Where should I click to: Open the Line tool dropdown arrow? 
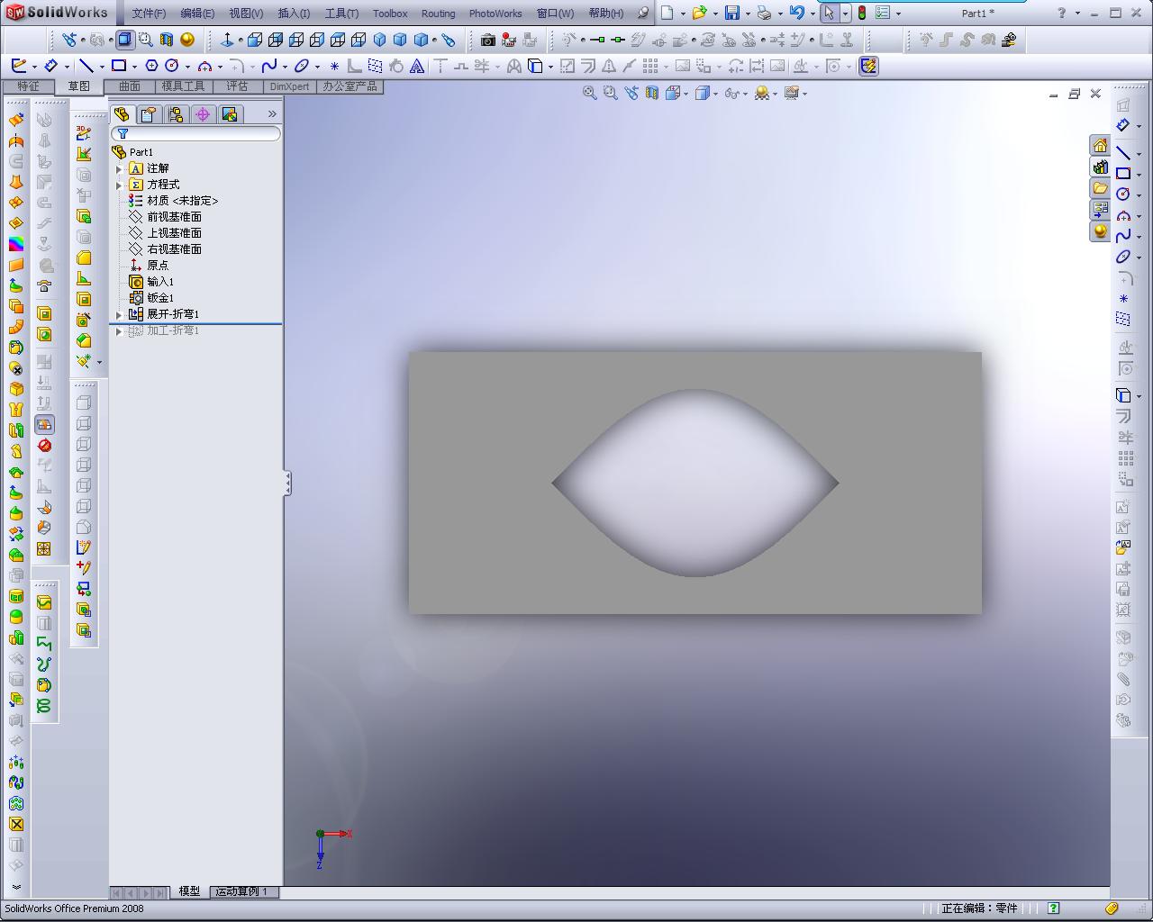[x=102, y=67]
